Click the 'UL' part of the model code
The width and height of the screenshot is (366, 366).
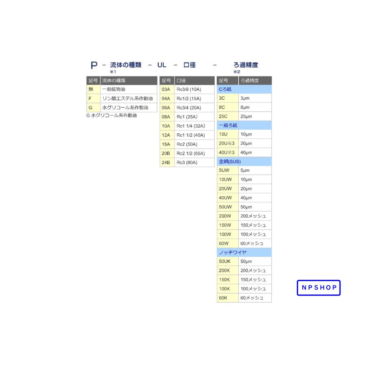coord(162,65)
